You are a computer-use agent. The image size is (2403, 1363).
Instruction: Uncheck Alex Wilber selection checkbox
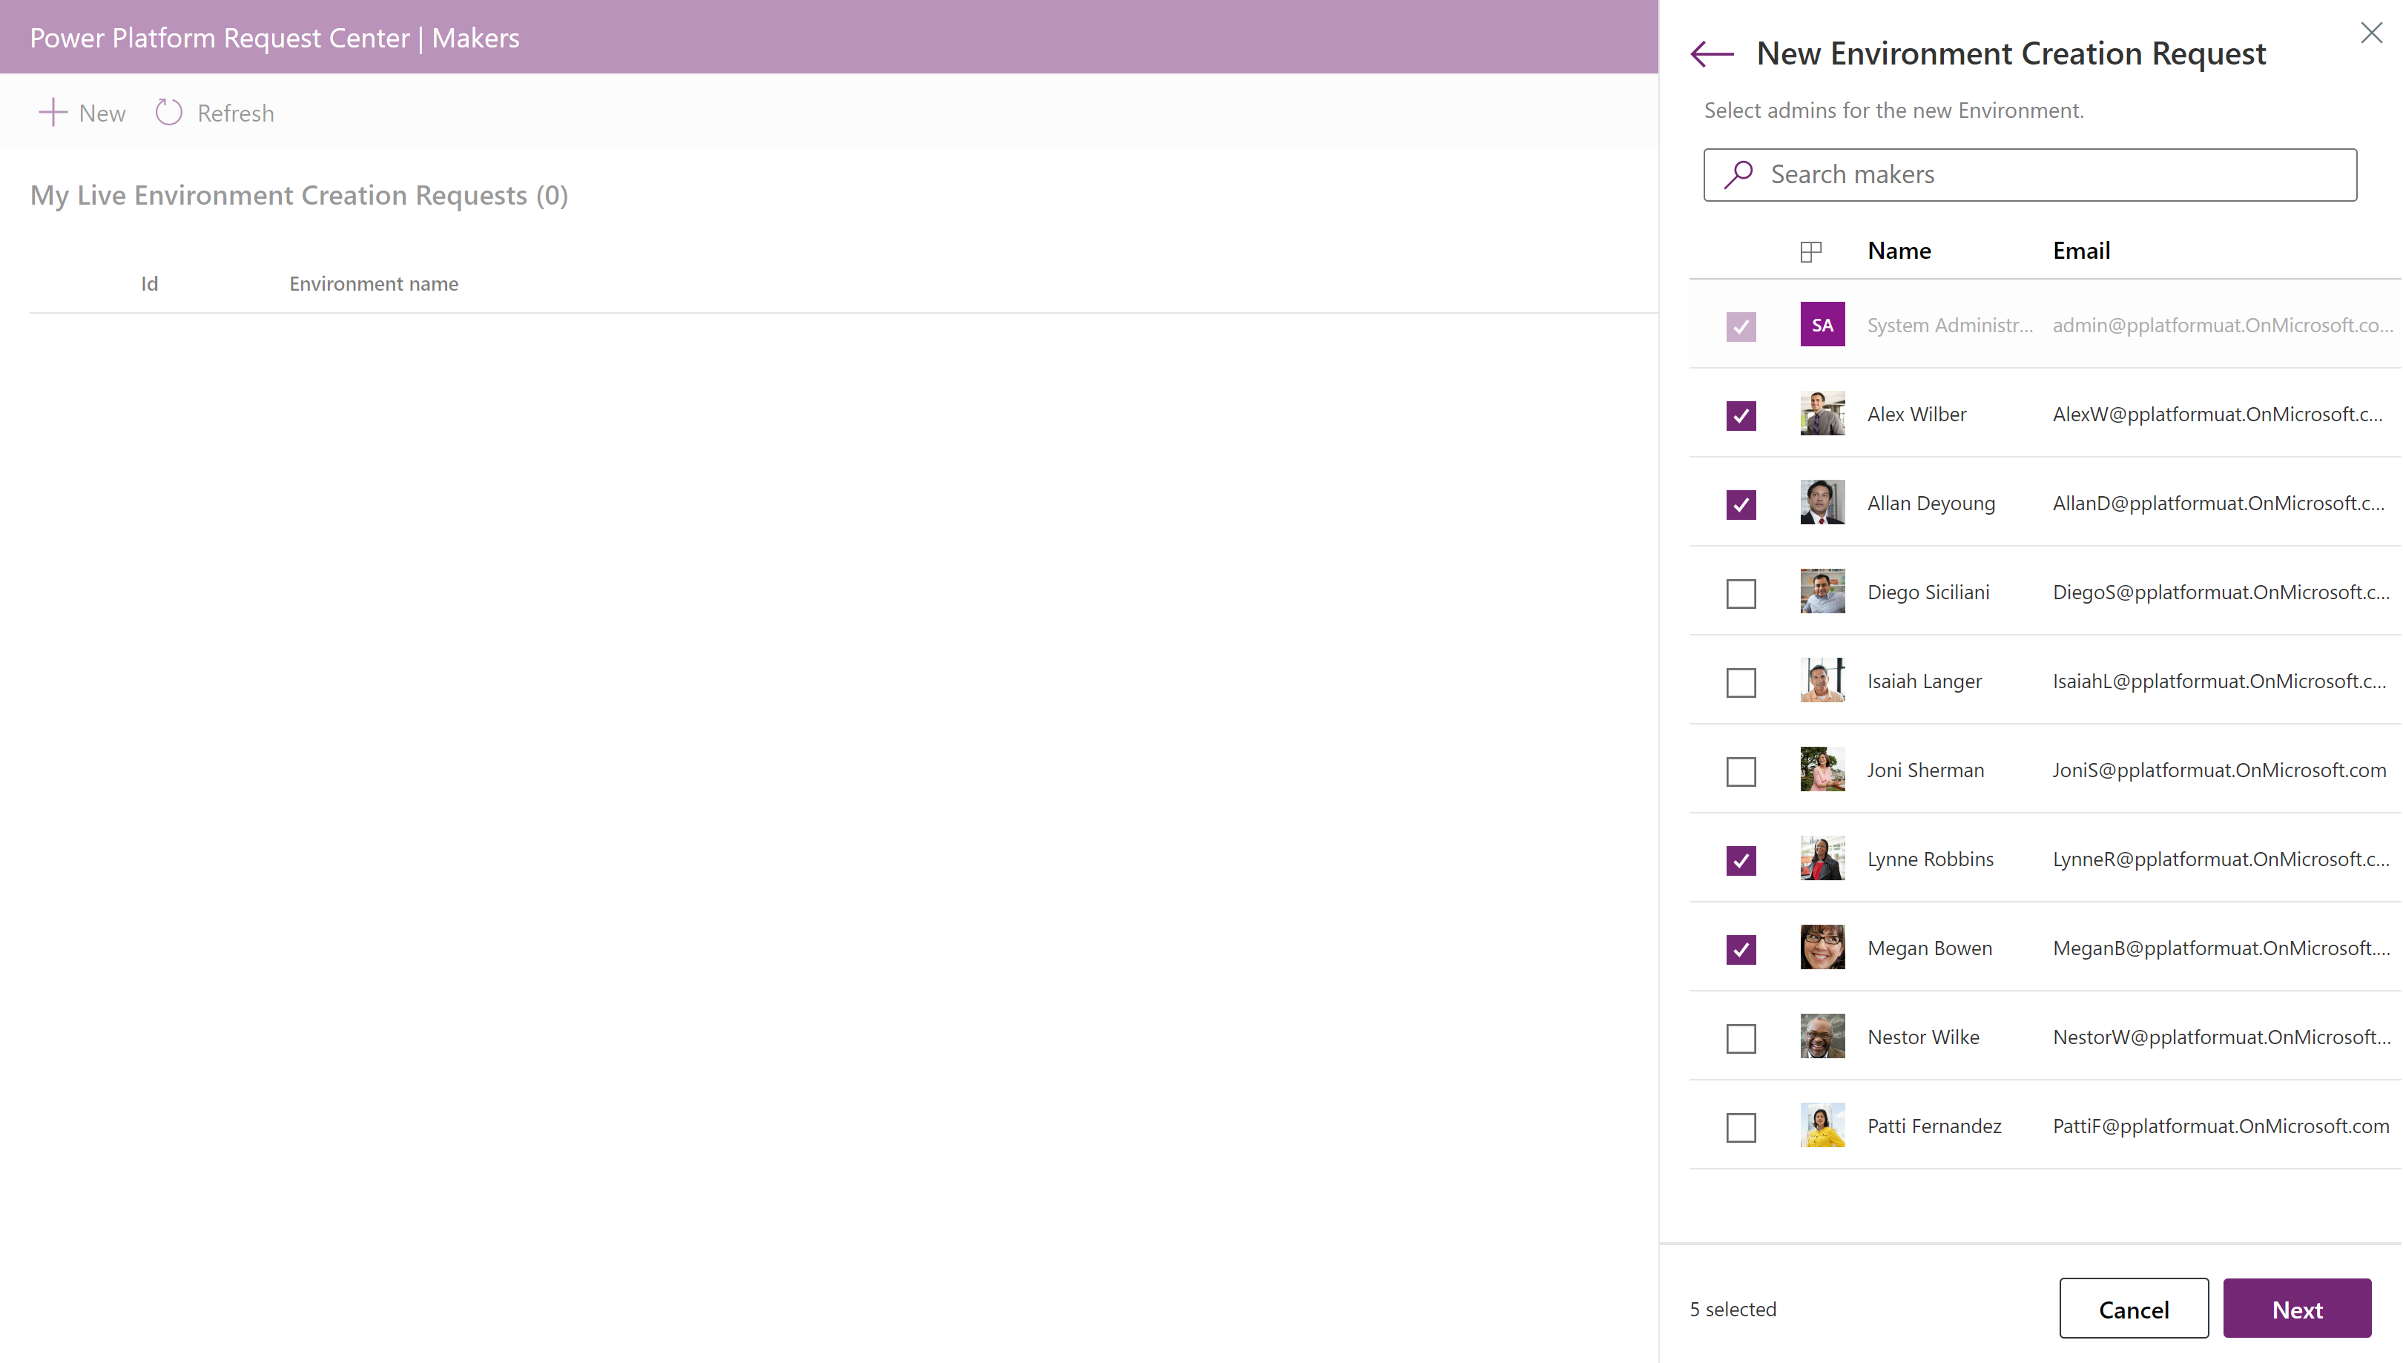point(1741,416)
